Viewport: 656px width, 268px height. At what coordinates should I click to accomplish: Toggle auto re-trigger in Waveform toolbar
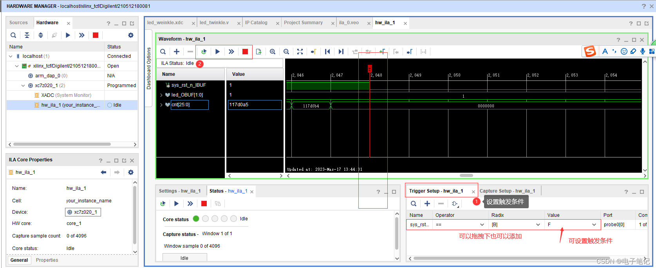(204, 52)
